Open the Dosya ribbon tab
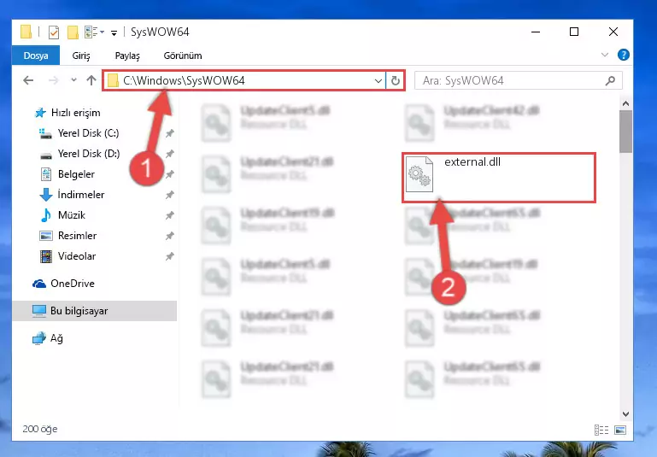The width and height of the screenshot is (657, 457). click(36, 56)
